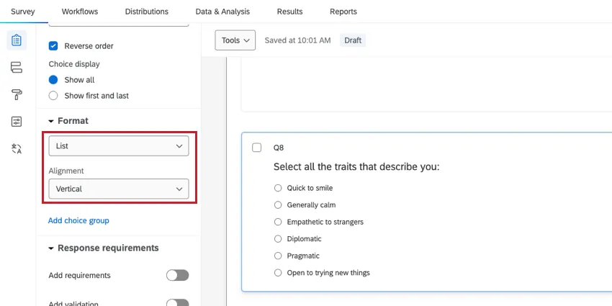Open the List format dropdown
This screenshot has height=306, width=612.
pyautogui.click(x=119, y=146)
